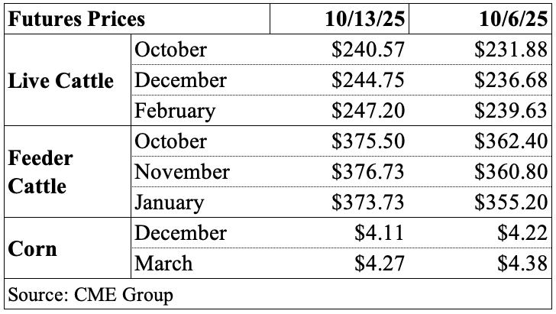Select the $360.80 price cell
Viewport: 556px width, 314px height.
(x=512, y=172)
